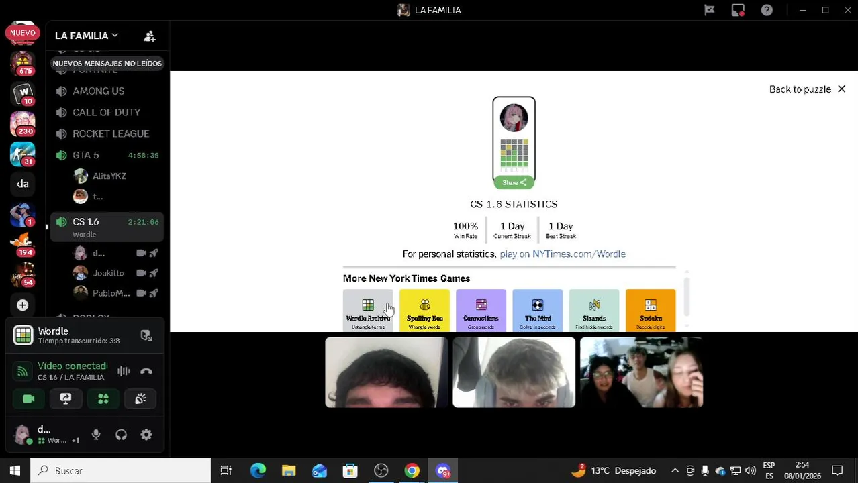
Task: Open server with 194 notification badge
Action: tap(23, 244)
